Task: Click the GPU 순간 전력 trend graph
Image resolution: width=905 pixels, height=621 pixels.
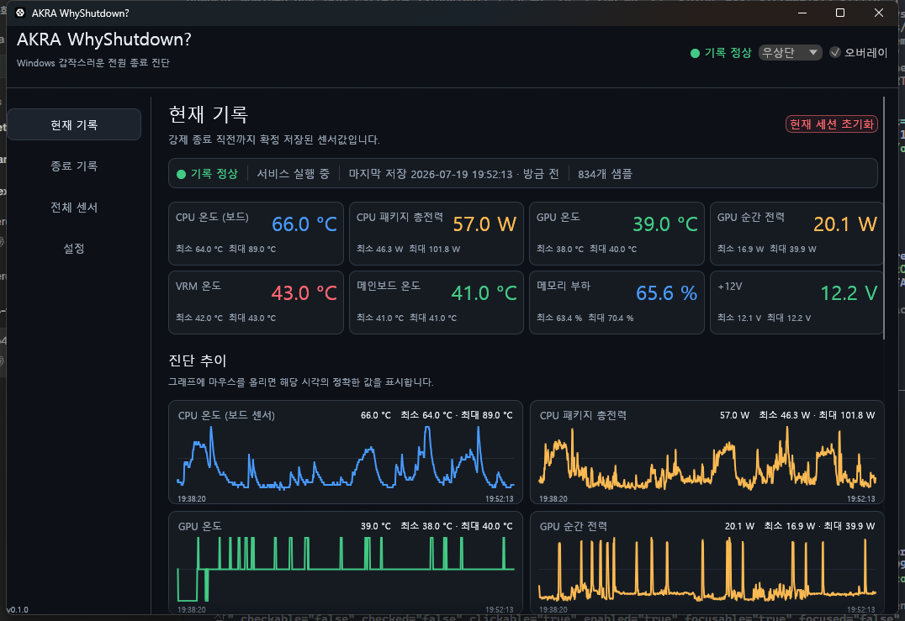Action: (707, 563)
